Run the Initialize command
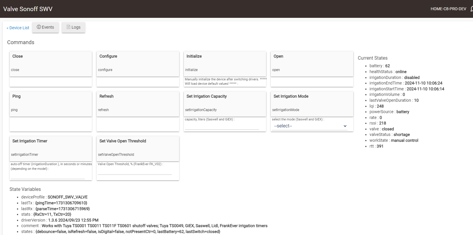 (225, 64)
